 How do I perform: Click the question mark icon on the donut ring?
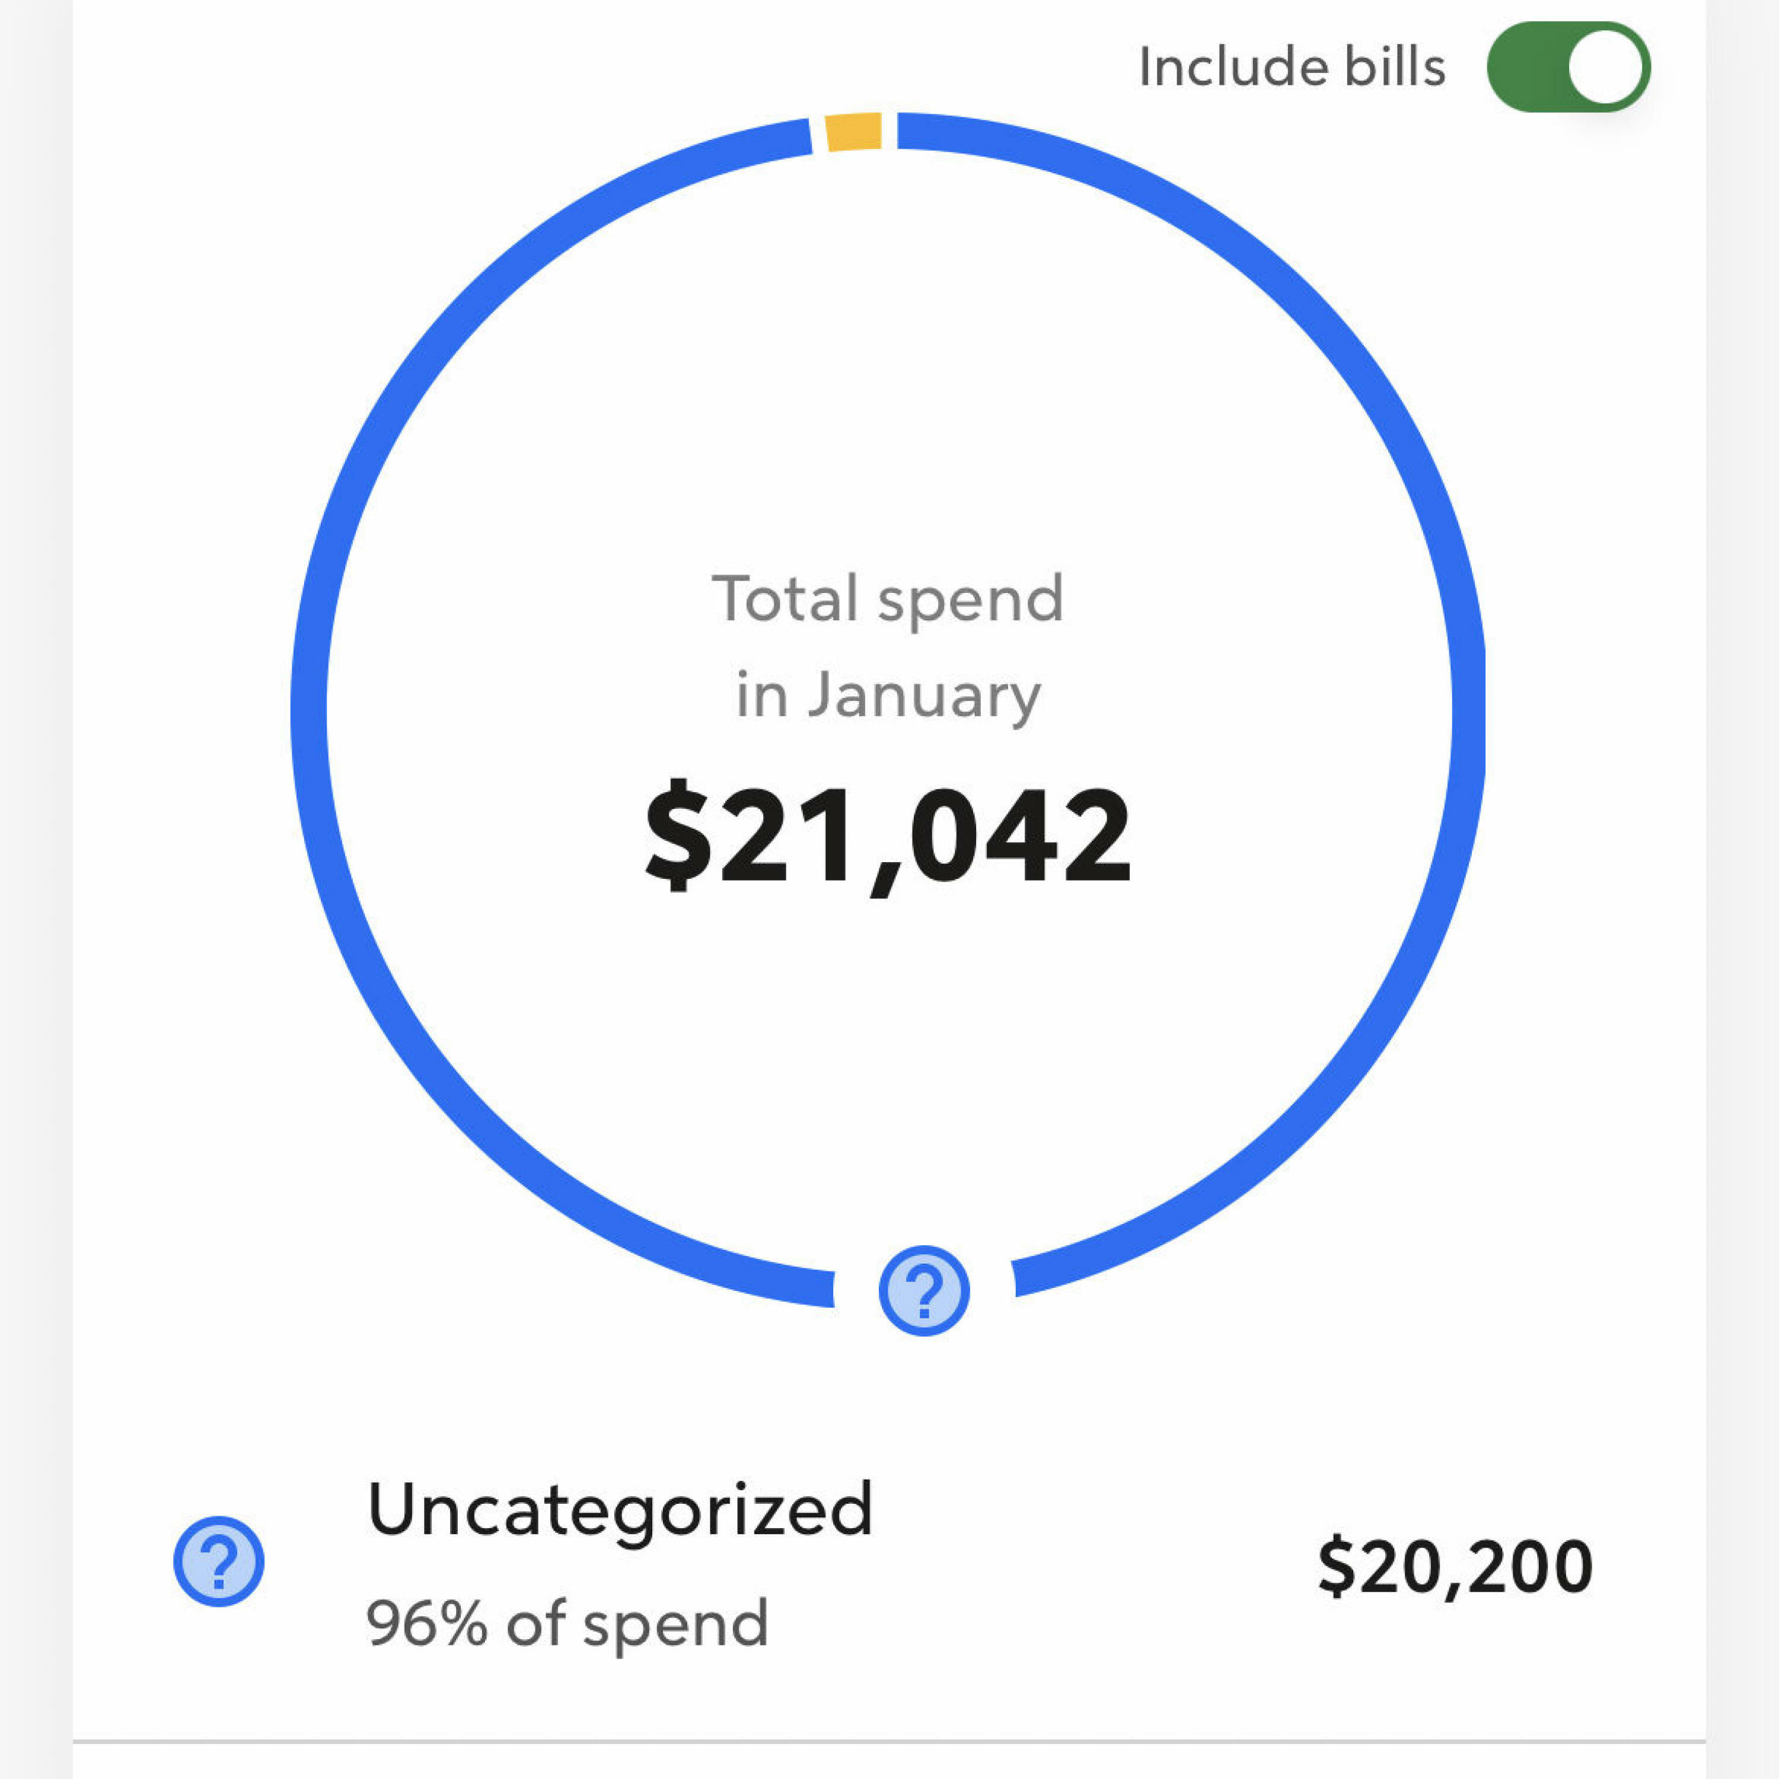pyautogui.click(x=923, y=1290)
